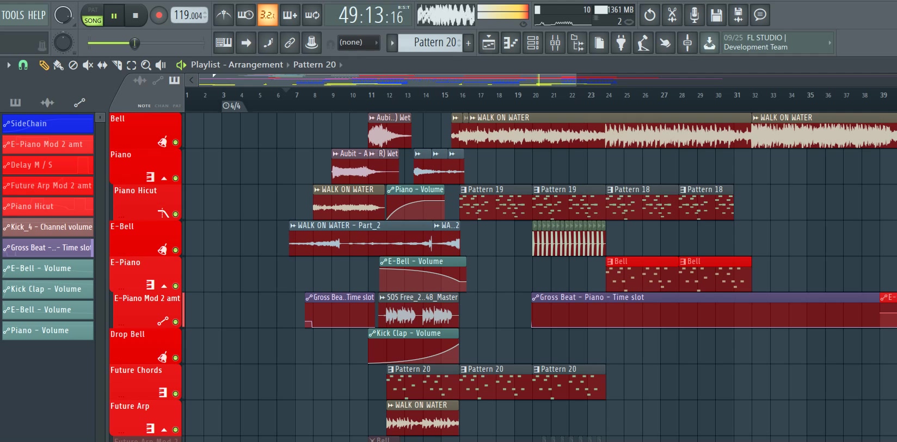897x442 pixels.
Task: Open playlist options menu arrow
Action: (x=9, y=65)
